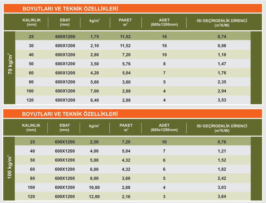The height and width of the screenshot is (203, 266).
Task: Select the vertical '70 kg/m³' density label
Action: (10, 64)
